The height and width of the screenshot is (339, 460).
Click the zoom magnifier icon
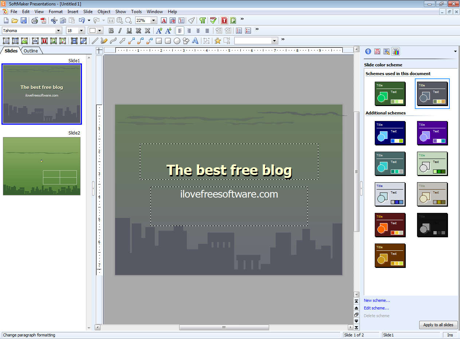coord(129,21)
